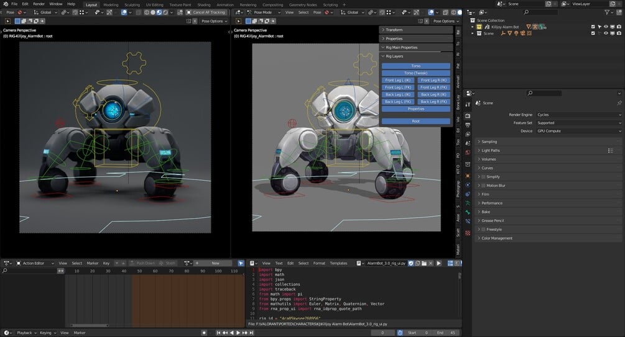Click the new copy icon beside ViewLayer name
The height and width of the screenshot is (337, 625).
[612, 4]
